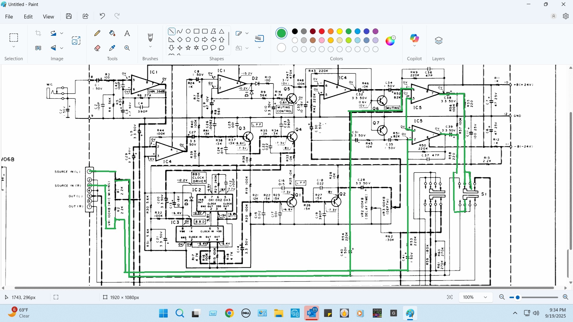Toggle the fit to window button
Image resolution: width=573 pixels, height=322 pixels.
pos(450,297)
